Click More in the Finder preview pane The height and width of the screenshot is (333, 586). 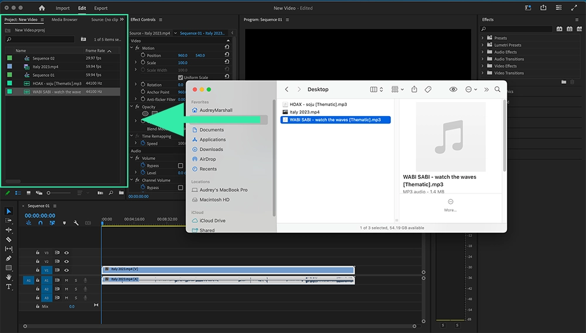[x=450, y=205]
